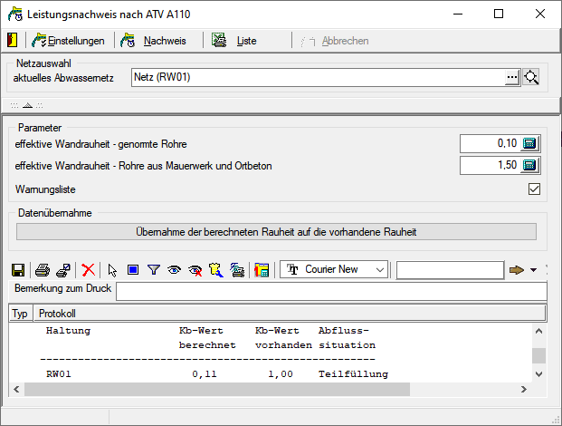
Task: Open the Einstellungen menu item
Action: point(69,41)
